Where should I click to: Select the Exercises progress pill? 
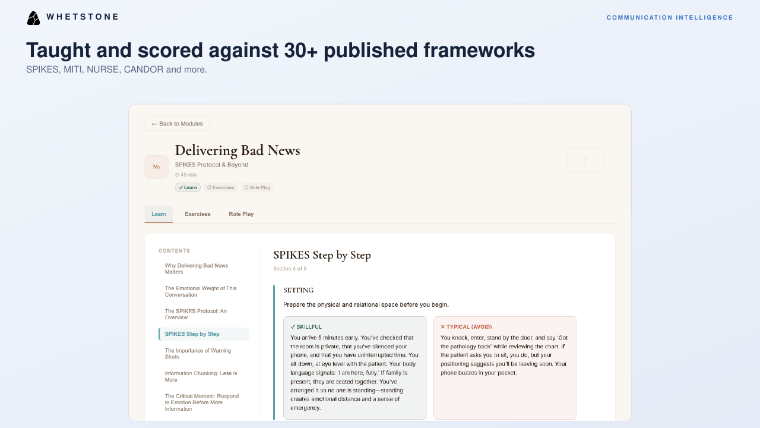point(220,187)
